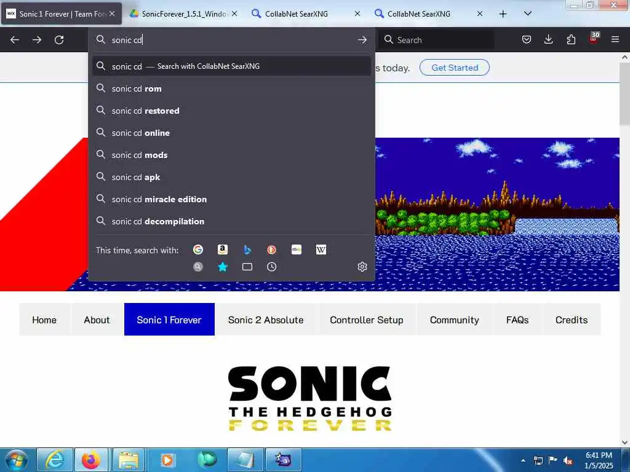
Task: Search this time with DuckDuckGo
Action: click(271, 250)
